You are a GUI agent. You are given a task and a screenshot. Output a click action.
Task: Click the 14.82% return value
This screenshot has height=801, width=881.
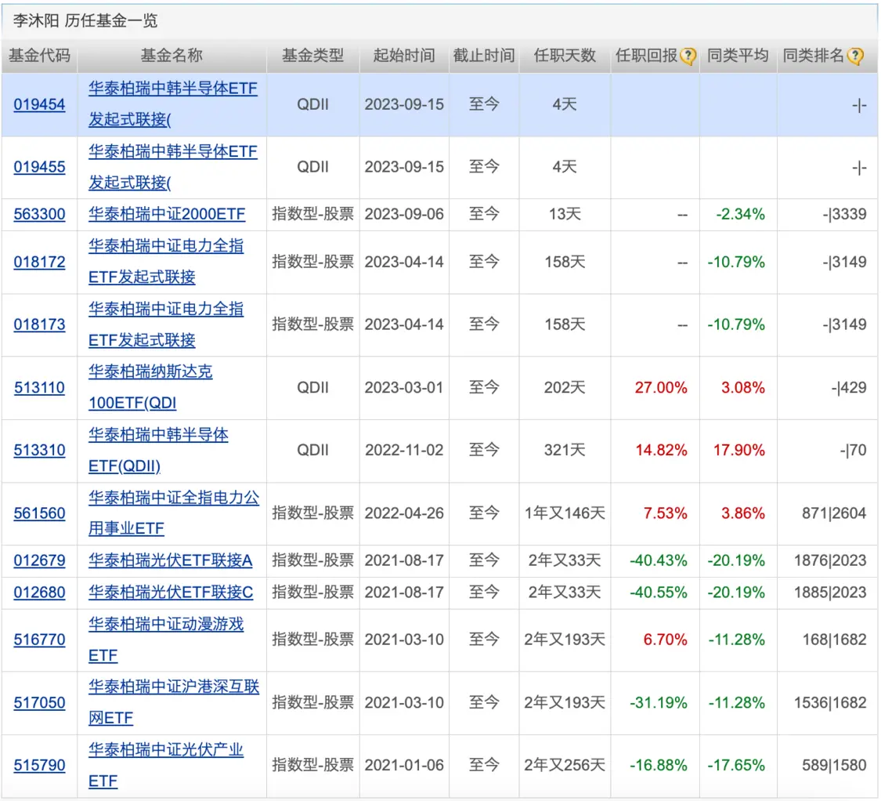tap(661, 450)
